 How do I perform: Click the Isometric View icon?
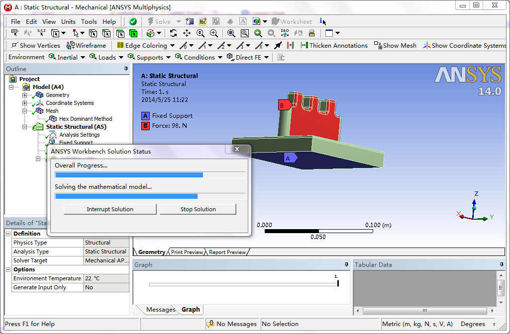(x=285, y=33)
